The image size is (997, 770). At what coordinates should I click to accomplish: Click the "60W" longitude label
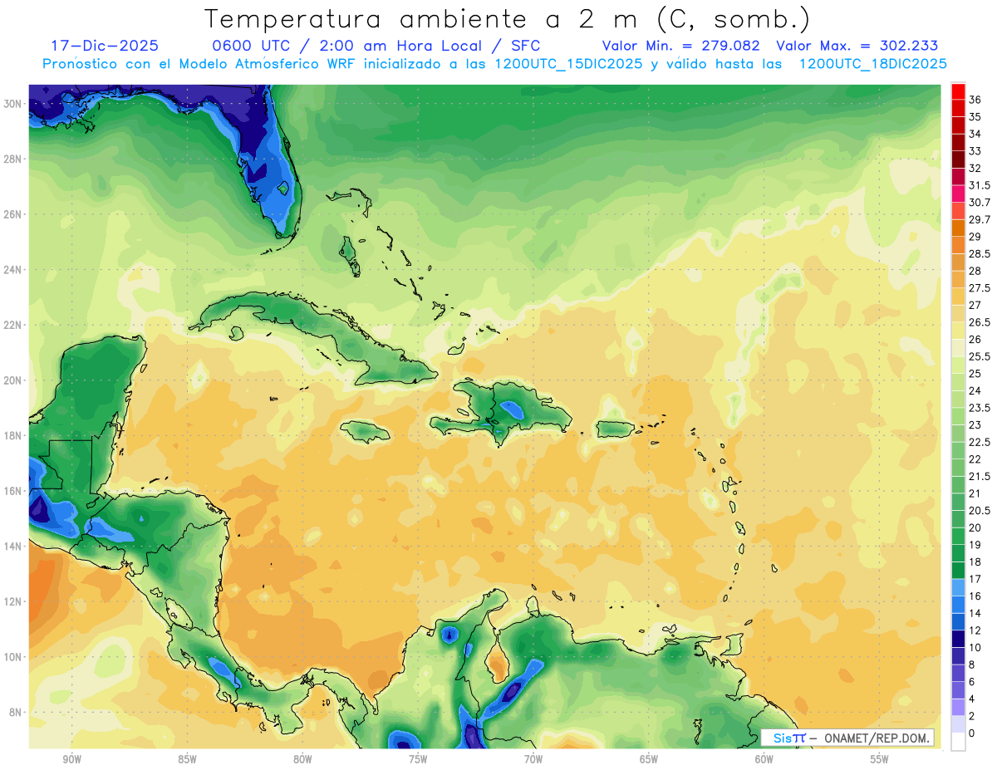(x=764, y=760)
